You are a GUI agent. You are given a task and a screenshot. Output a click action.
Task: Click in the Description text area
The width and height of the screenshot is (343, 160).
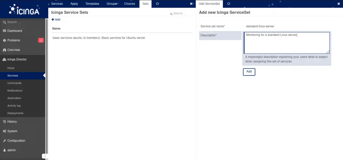286,43
